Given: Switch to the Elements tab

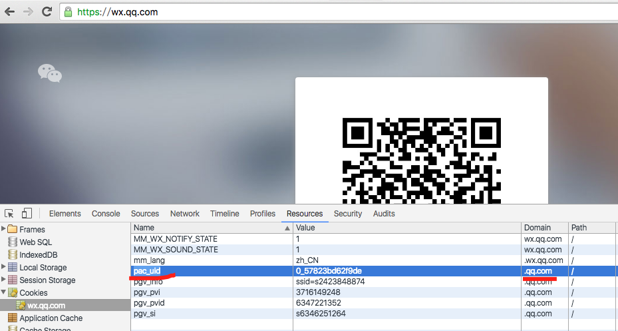Looking at the screenshot, I should click(65, 213).
